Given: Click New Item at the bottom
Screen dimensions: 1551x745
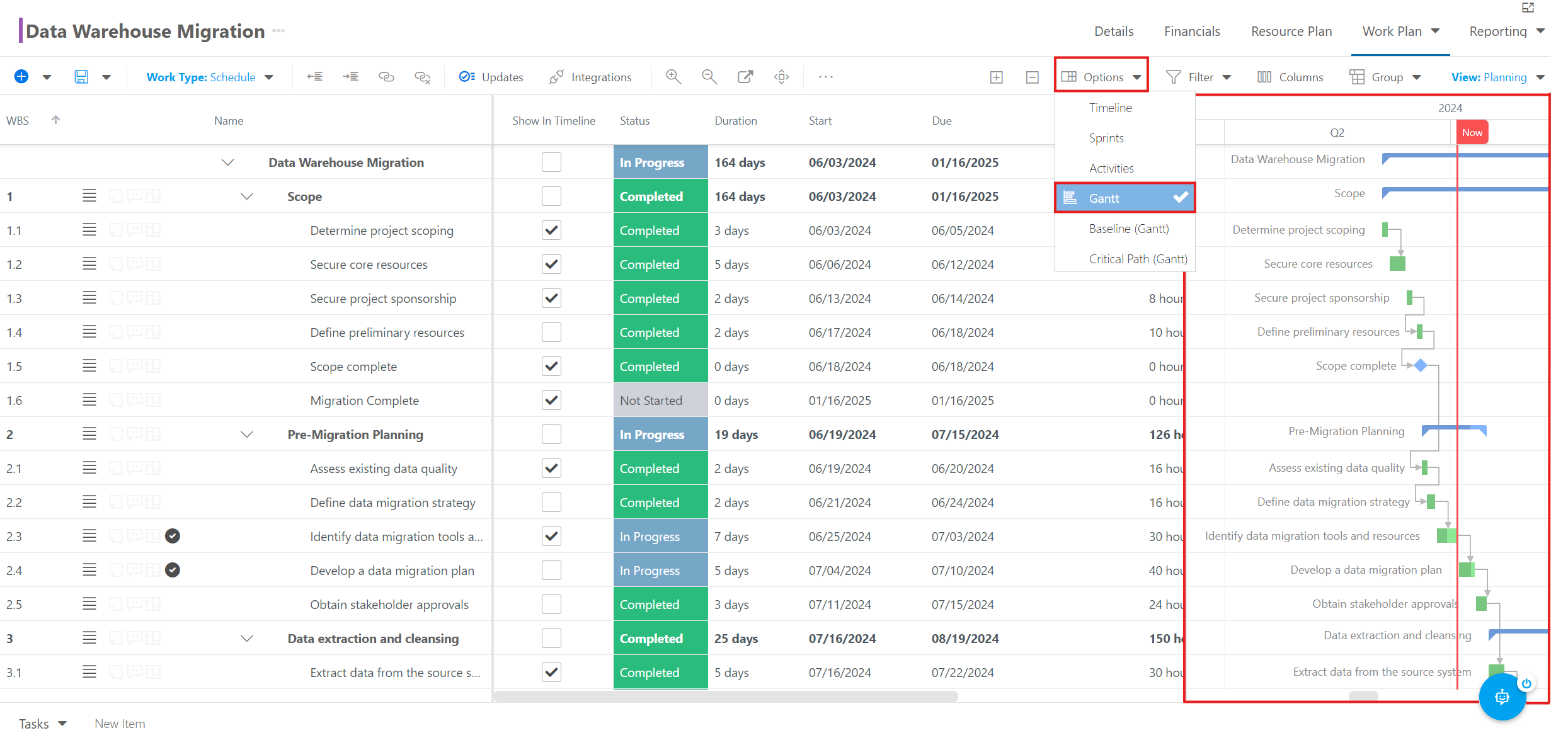Looking at the screenshot, I should click(x=120, y=724).
